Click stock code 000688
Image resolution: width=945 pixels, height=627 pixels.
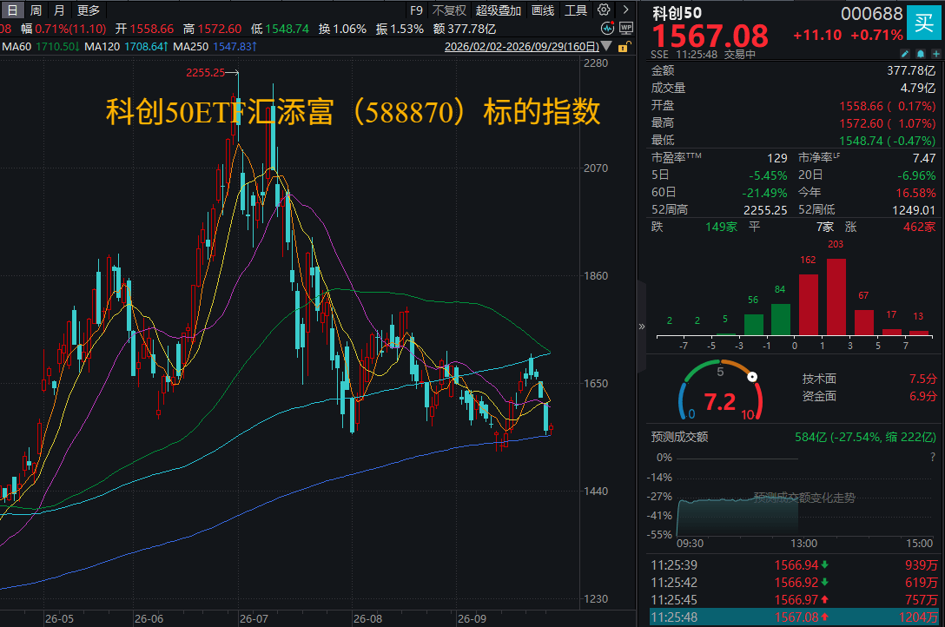point(871,13)
